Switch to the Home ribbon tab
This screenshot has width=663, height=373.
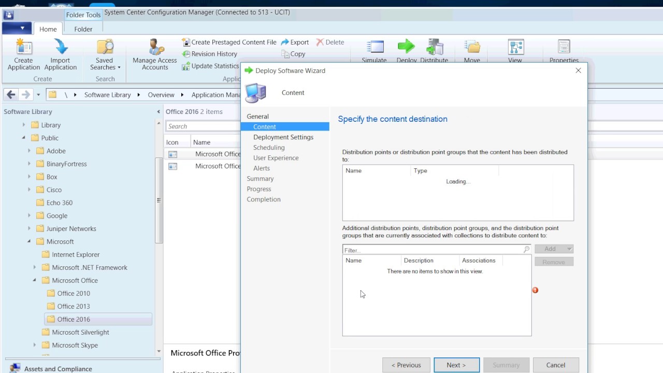click(x=48, y=29)
